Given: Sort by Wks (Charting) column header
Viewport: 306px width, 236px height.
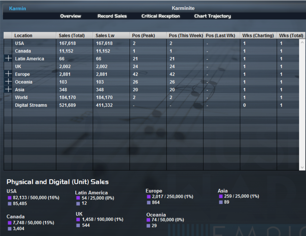Looking at the screenshot, I should point(258,36).
